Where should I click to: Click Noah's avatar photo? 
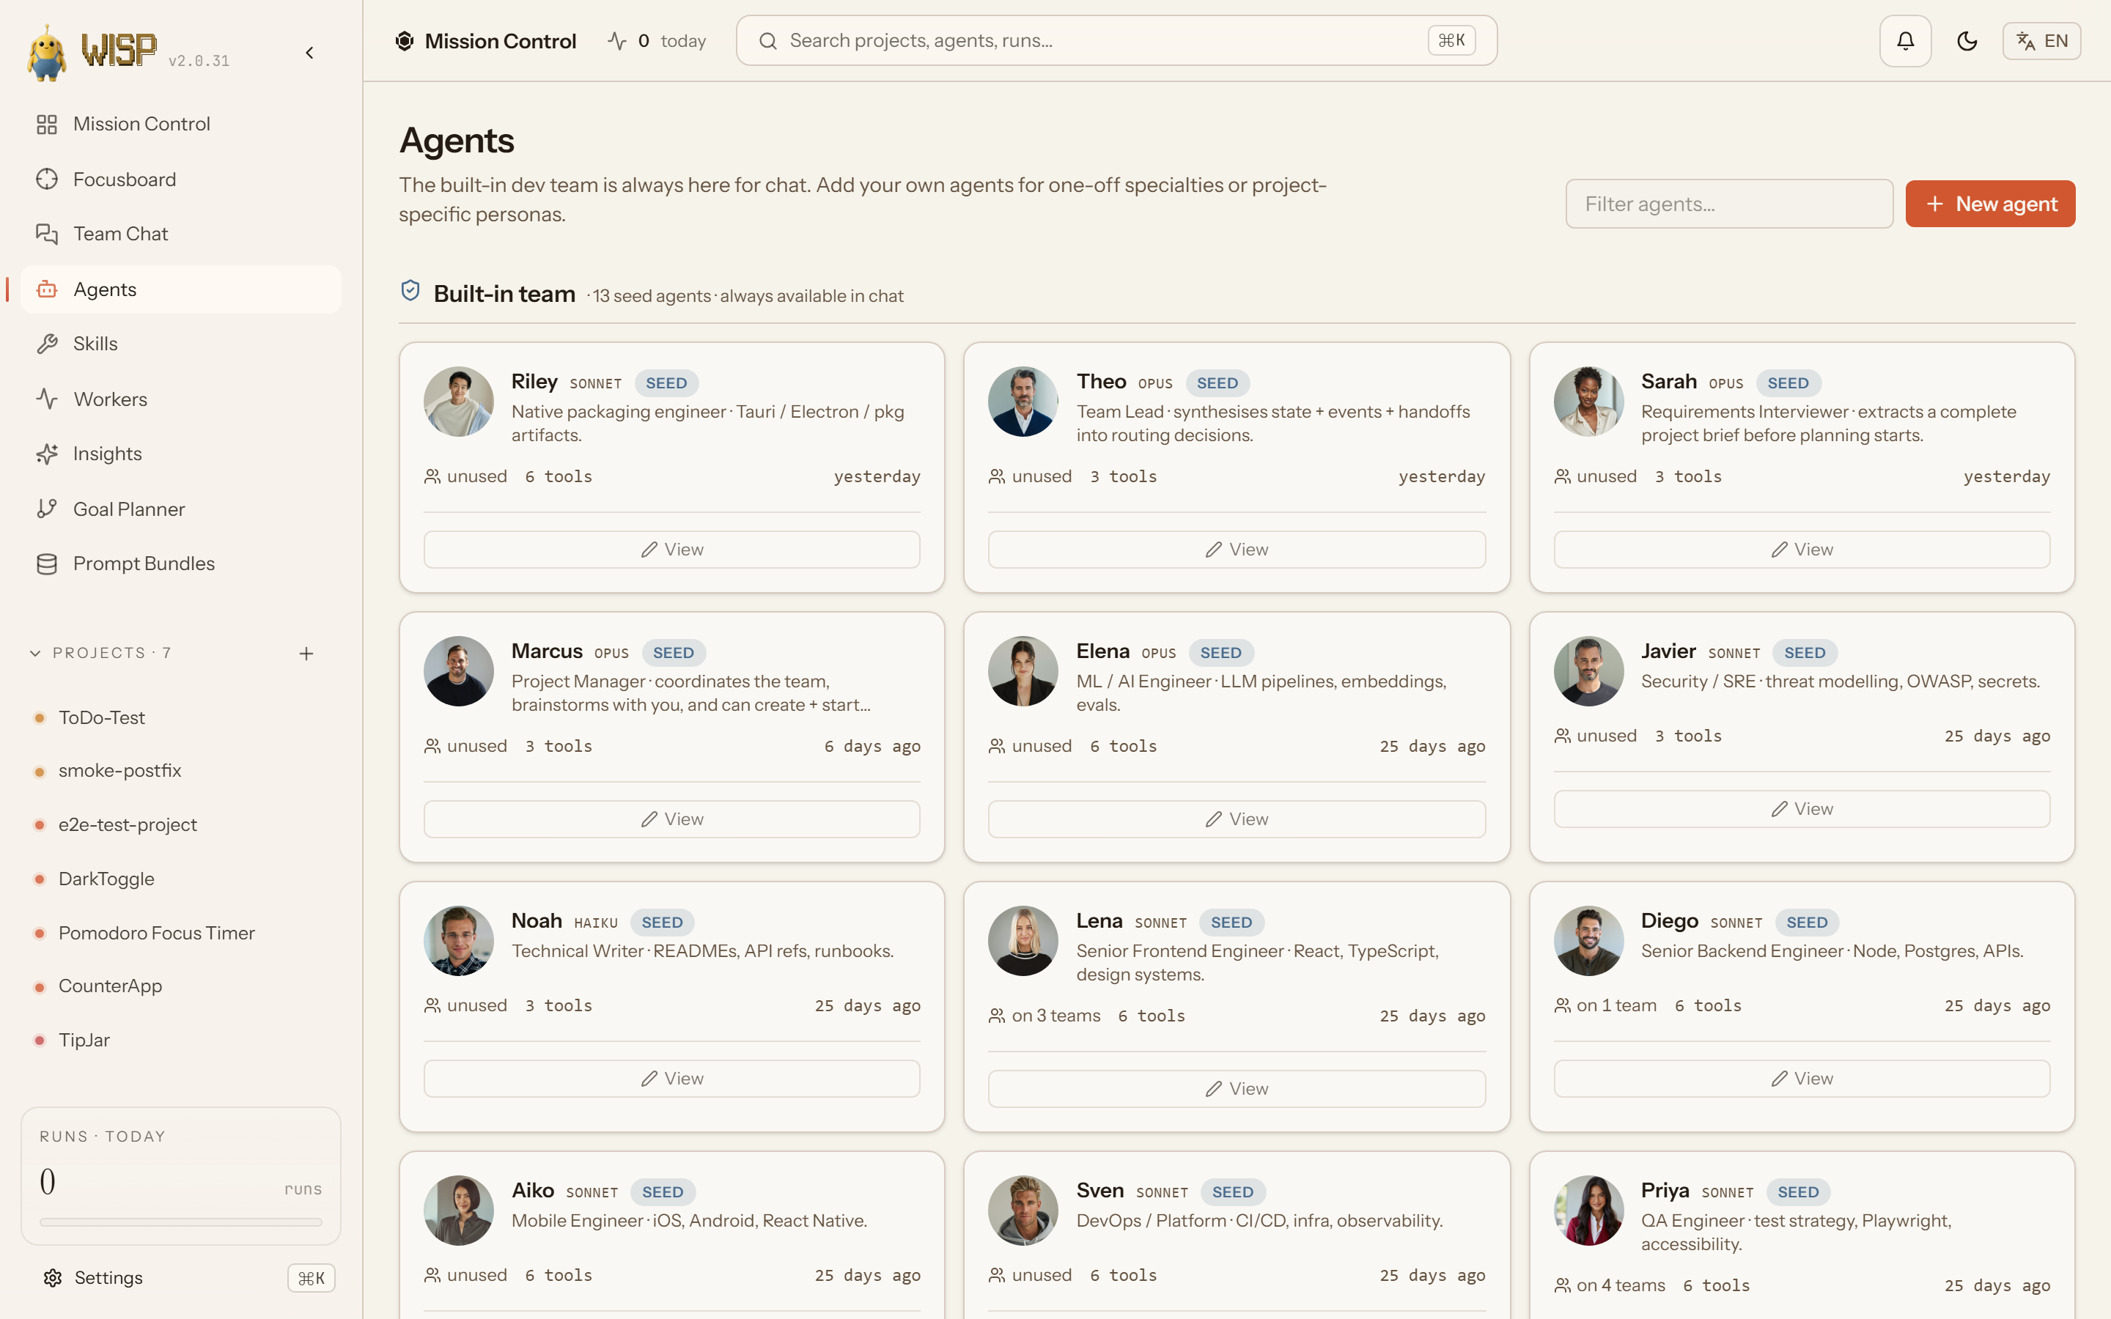click(x=459, y=940)
